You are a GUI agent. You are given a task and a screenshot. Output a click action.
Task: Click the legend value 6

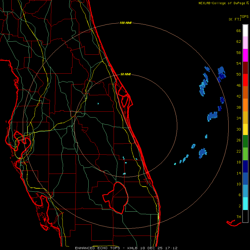[240, 195]
